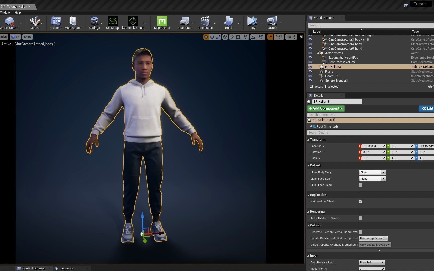Toggle visibility of Sphere_Blender3

pos(310,81)
